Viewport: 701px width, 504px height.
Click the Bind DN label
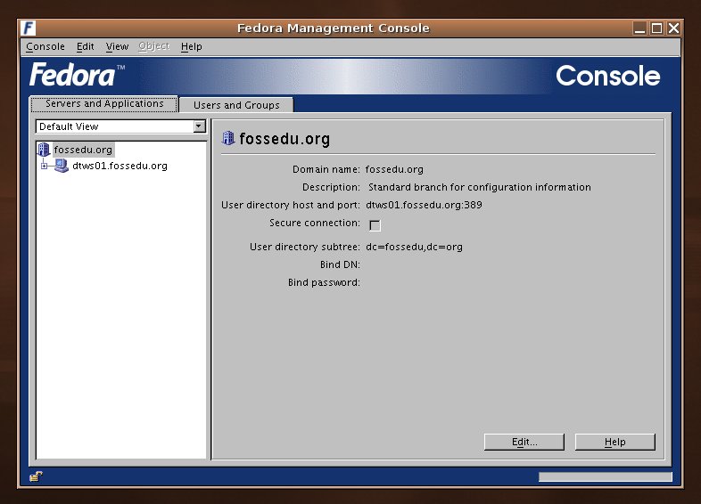pyautogui.click(x=340, y=264)
